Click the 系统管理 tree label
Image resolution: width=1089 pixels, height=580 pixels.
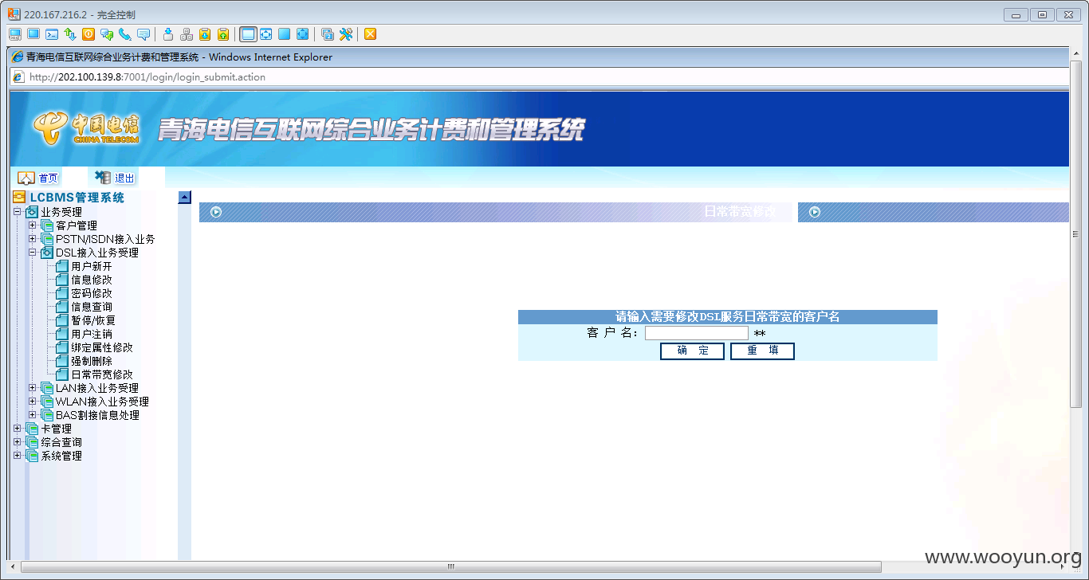click(61, 456)
